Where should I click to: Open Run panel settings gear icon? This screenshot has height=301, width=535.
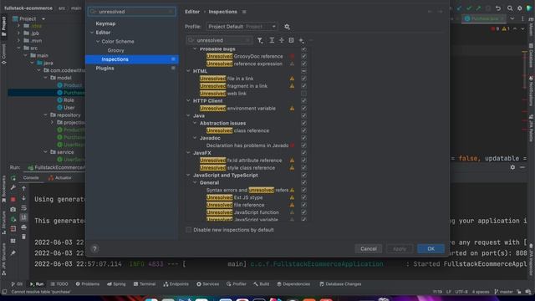pyautogui.click(x=512, y=167)
